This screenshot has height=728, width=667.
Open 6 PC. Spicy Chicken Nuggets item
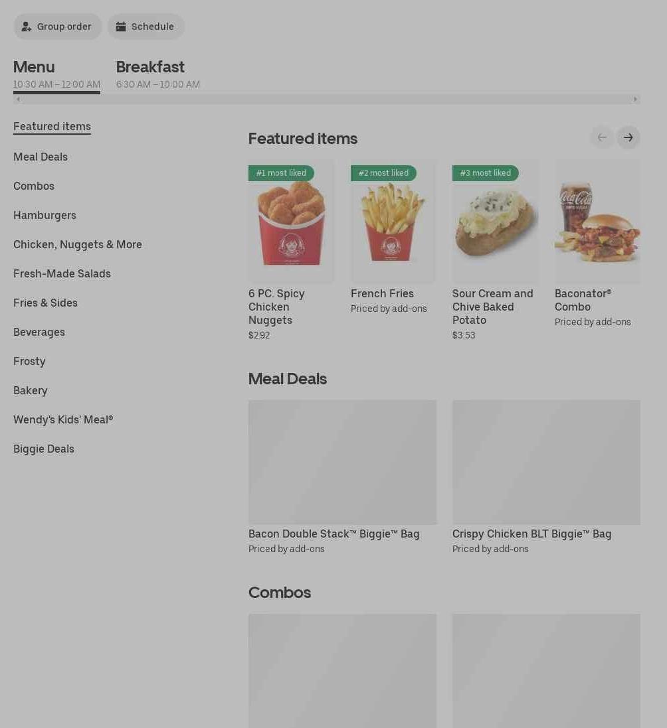(291, 251)
